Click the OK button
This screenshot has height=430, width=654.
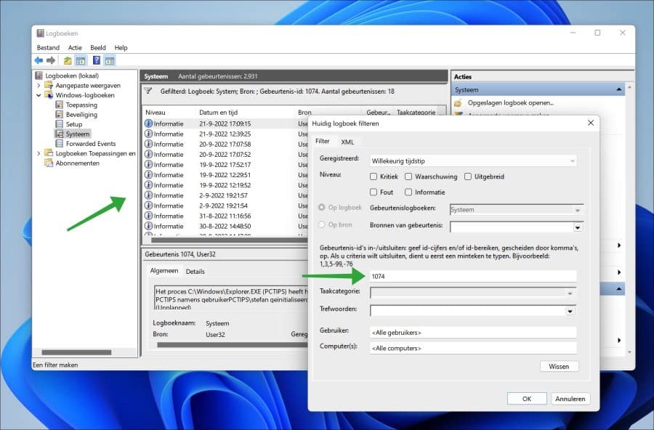click(527, 399)
